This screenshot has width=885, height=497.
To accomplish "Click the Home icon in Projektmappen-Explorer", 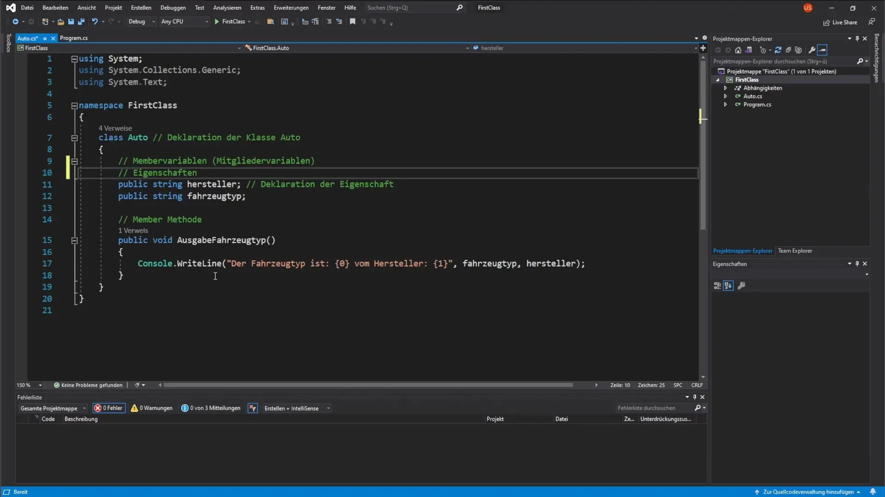I will [738, 50].
